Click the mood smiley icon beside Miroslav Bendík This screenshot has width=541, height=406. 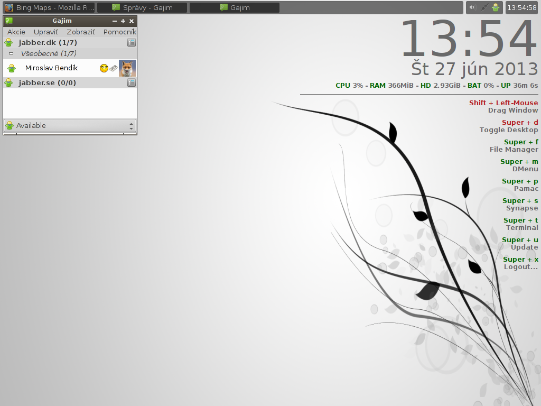(x=104, y=68)
